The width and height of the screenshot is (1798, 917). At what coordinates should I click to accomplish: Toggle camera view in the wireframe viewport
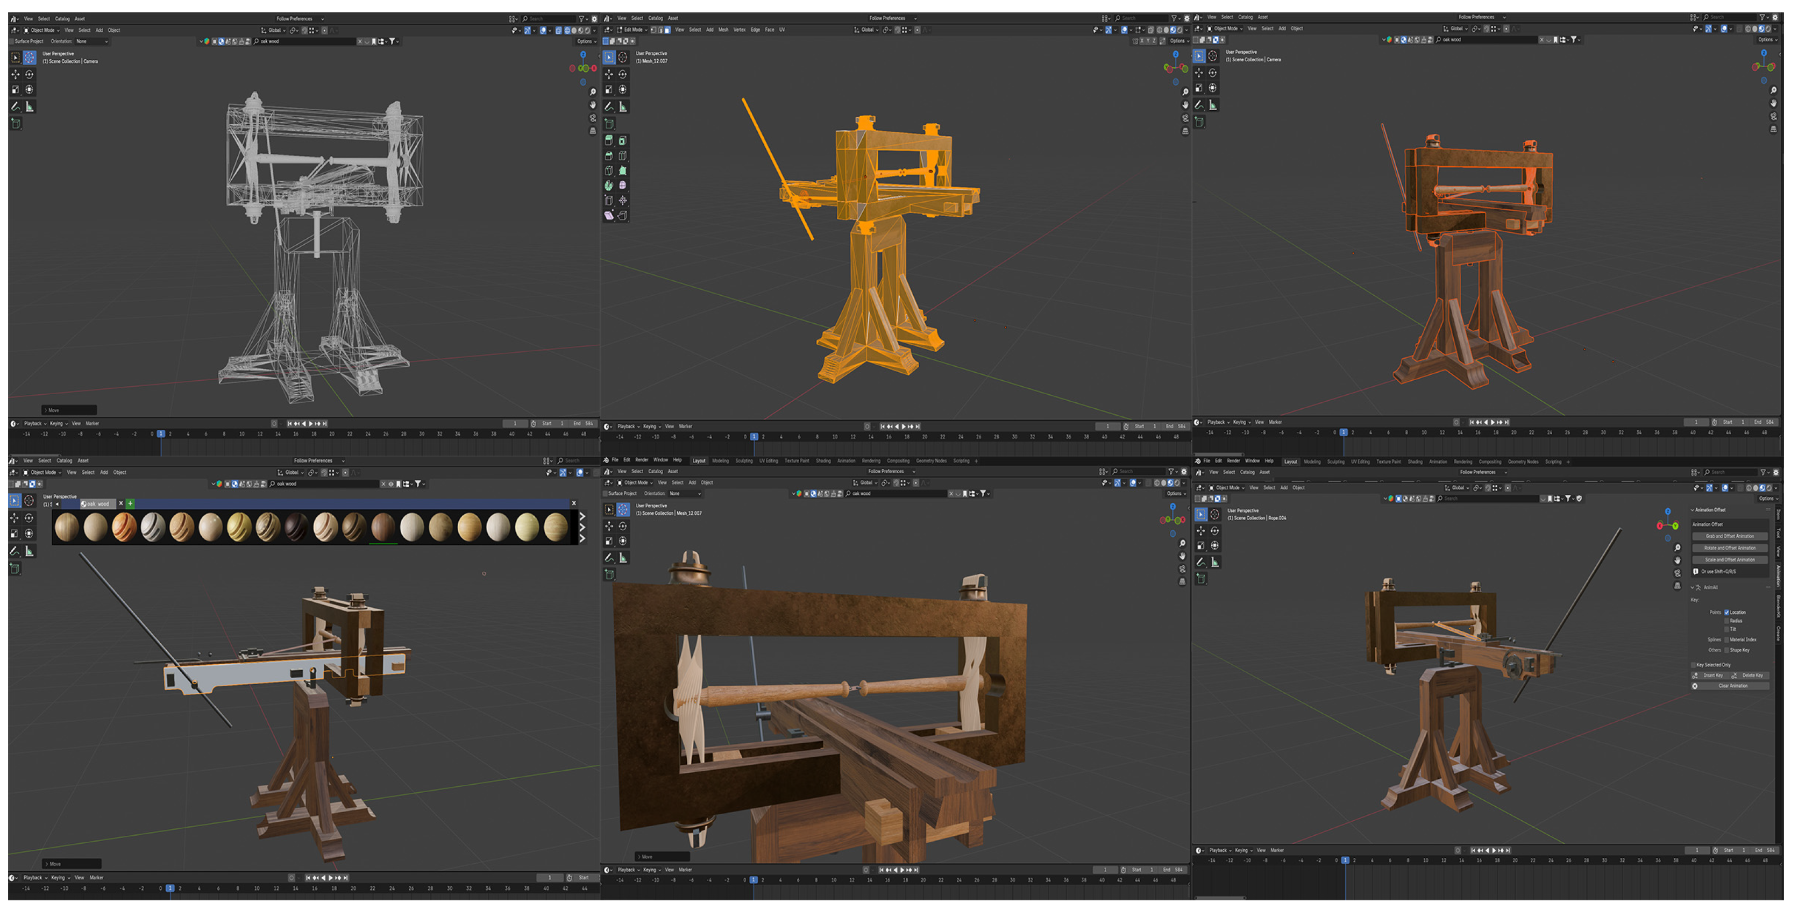[x=593, y=118]
